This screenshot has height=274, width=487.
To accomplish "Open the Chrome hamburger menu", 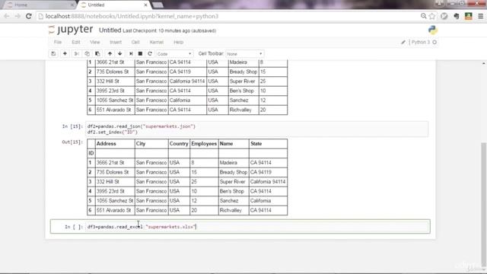I will coord(480,16).
